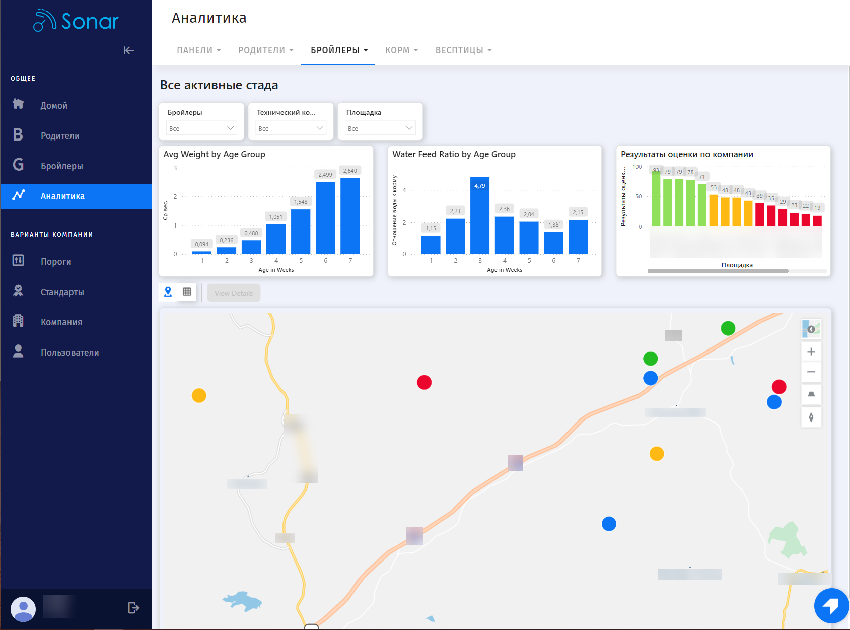Click the red marker at map center-top
This screenshot has width=850, height=630.
point(424,382)
